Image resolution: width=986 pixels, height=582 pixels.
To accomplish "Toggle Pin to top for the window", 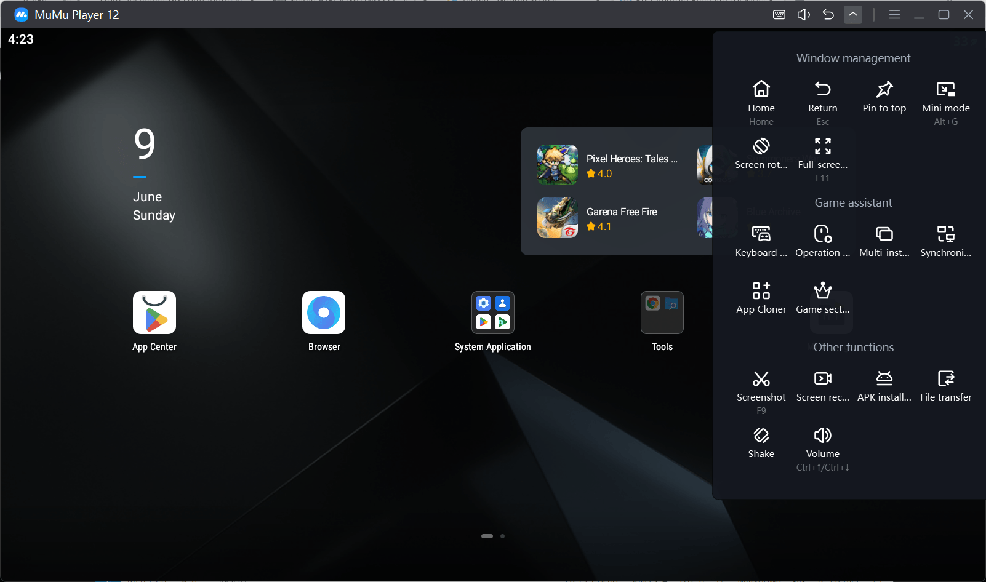I will click(884, 90).
